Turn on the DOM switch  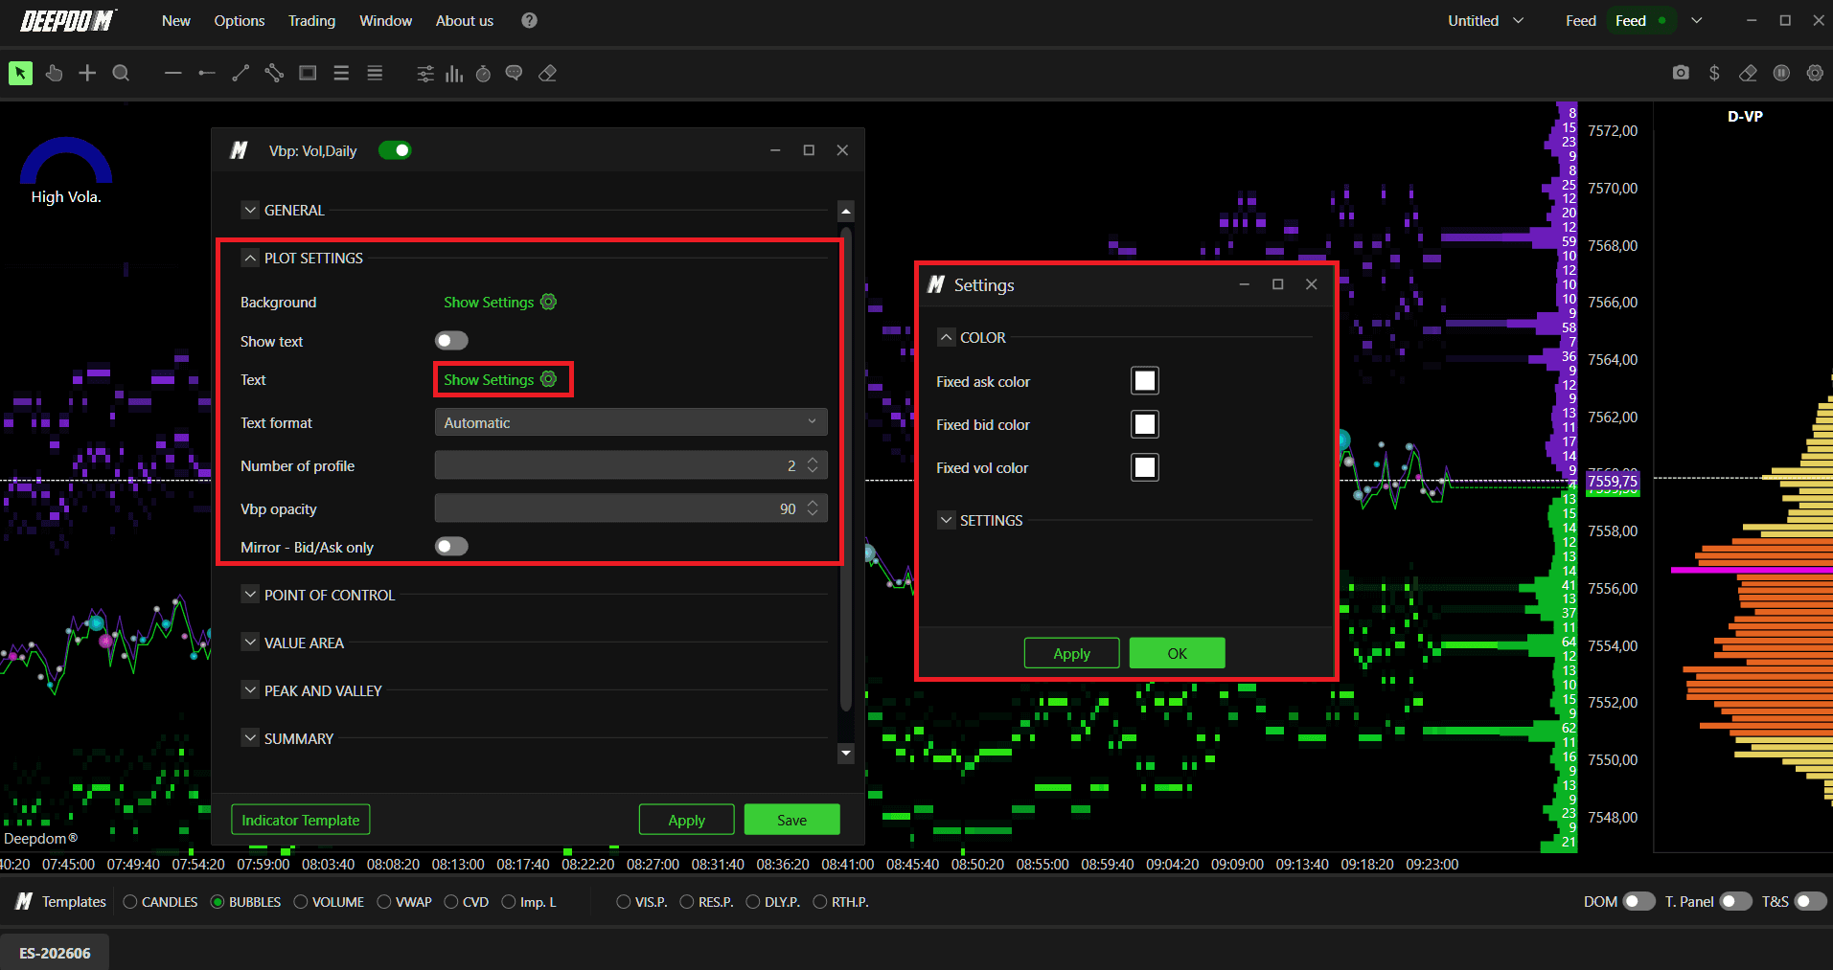tap(1638, 901)
